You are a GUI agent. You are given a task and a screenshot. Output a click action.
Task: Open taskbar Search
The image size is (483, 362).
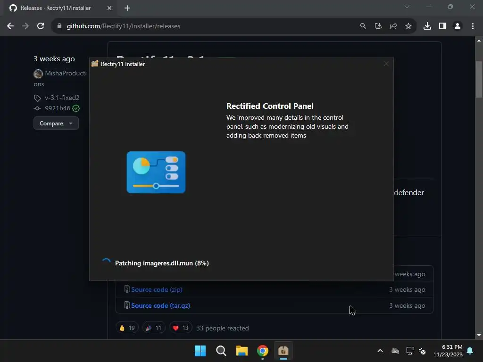(x=221, y=351)
